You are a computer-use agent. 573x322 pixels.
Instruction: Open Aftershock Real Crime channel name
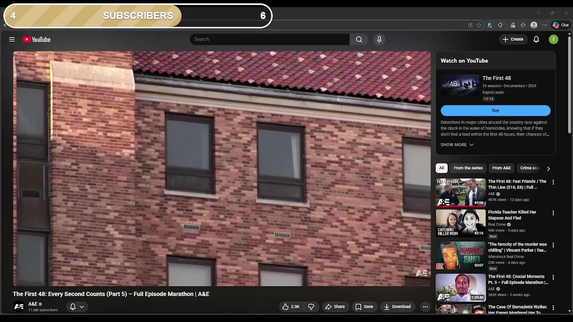click(506, 257)
